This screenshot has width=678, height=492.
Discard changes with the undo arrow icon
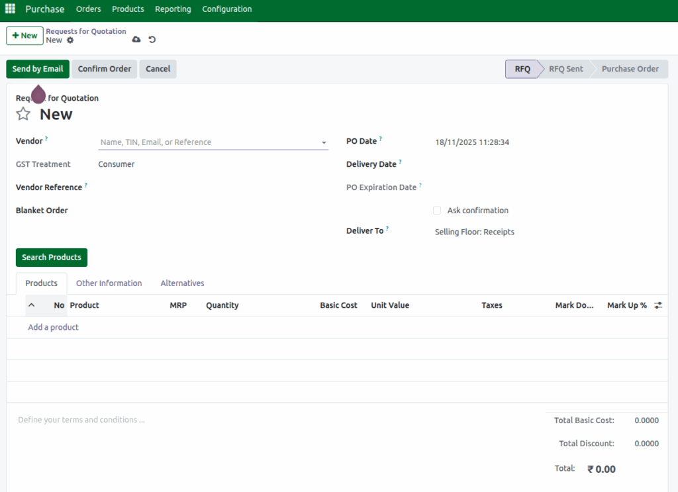pyautogui.click(x=152, y=40)
